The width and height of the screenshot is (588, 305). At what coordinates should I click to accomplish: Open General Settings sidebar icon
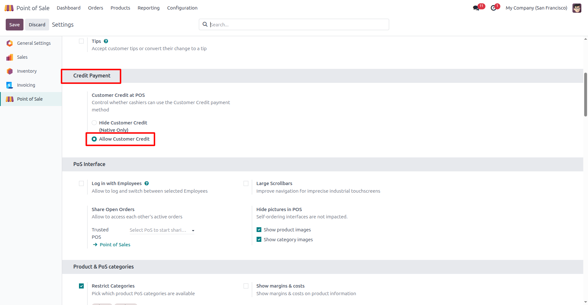pyautogui.click(x=10, y=43)
